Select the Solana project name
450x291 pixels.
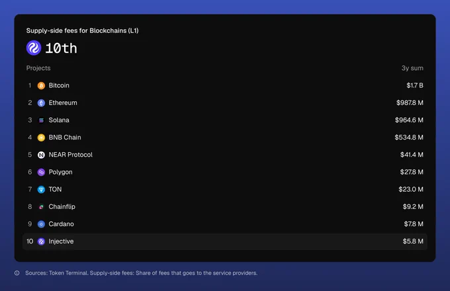59,120
